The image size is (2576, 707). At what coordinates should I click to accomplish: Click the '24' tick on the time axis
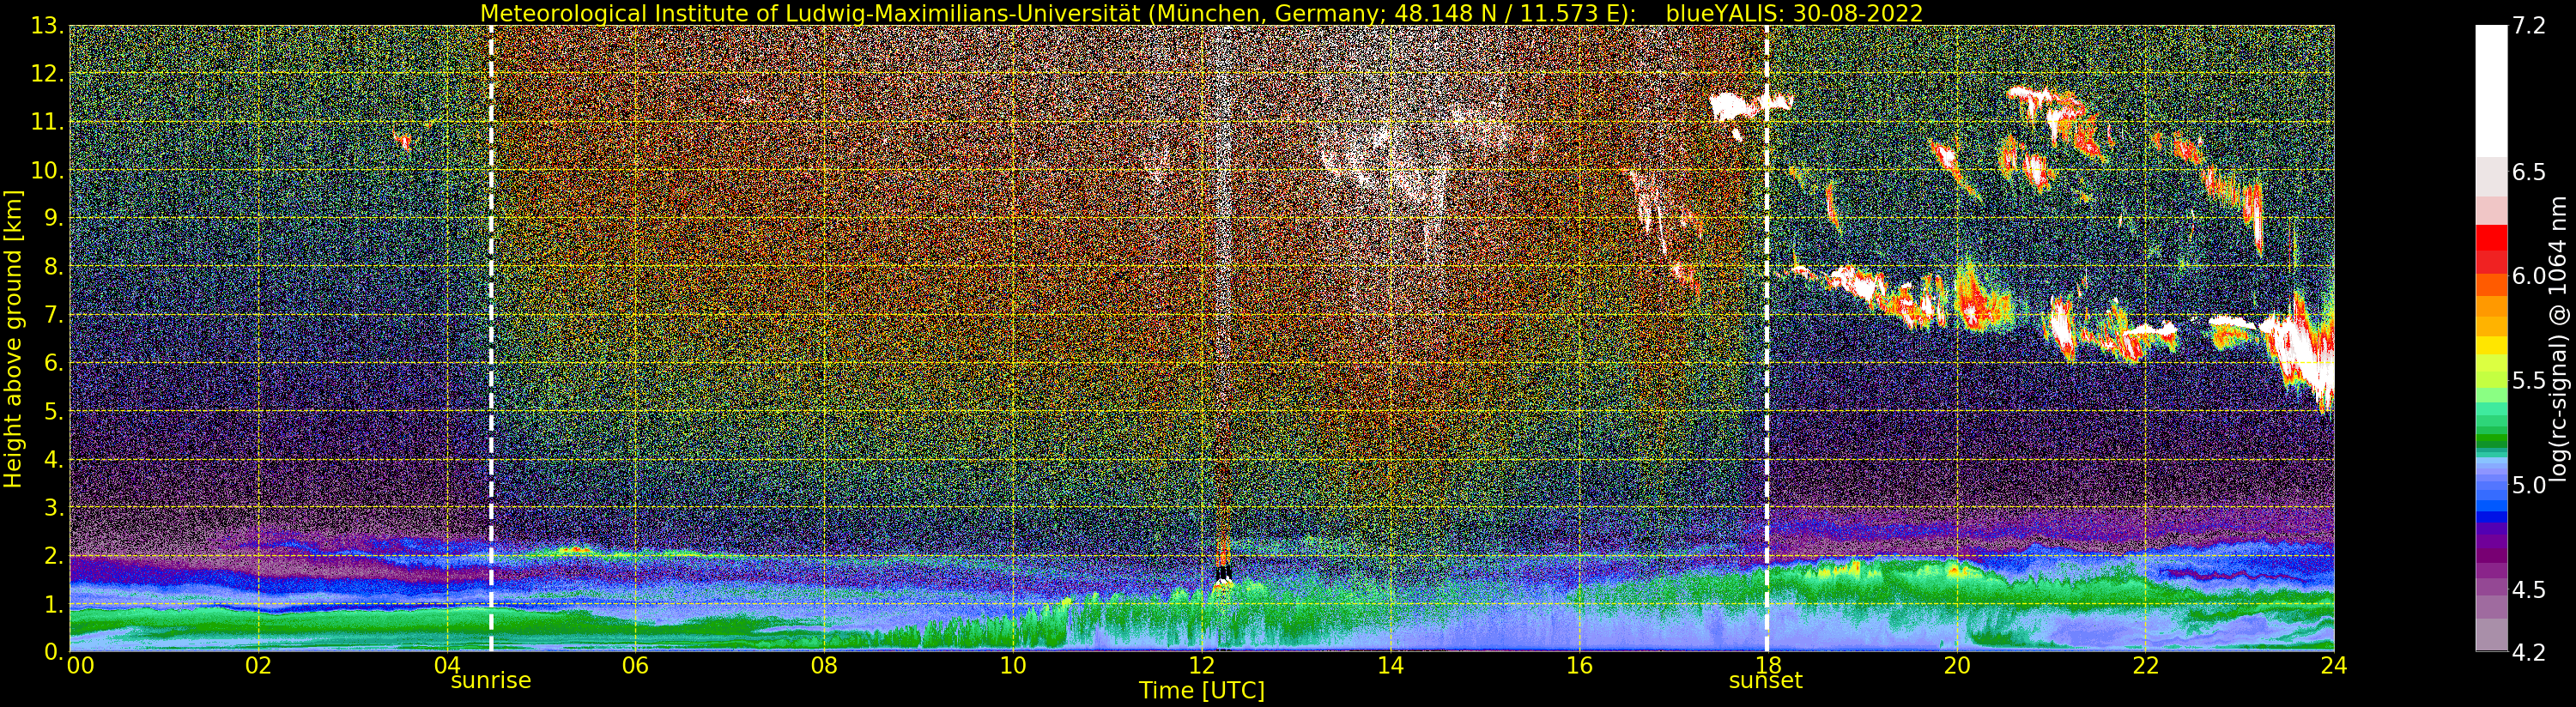tap(2334, 665)
